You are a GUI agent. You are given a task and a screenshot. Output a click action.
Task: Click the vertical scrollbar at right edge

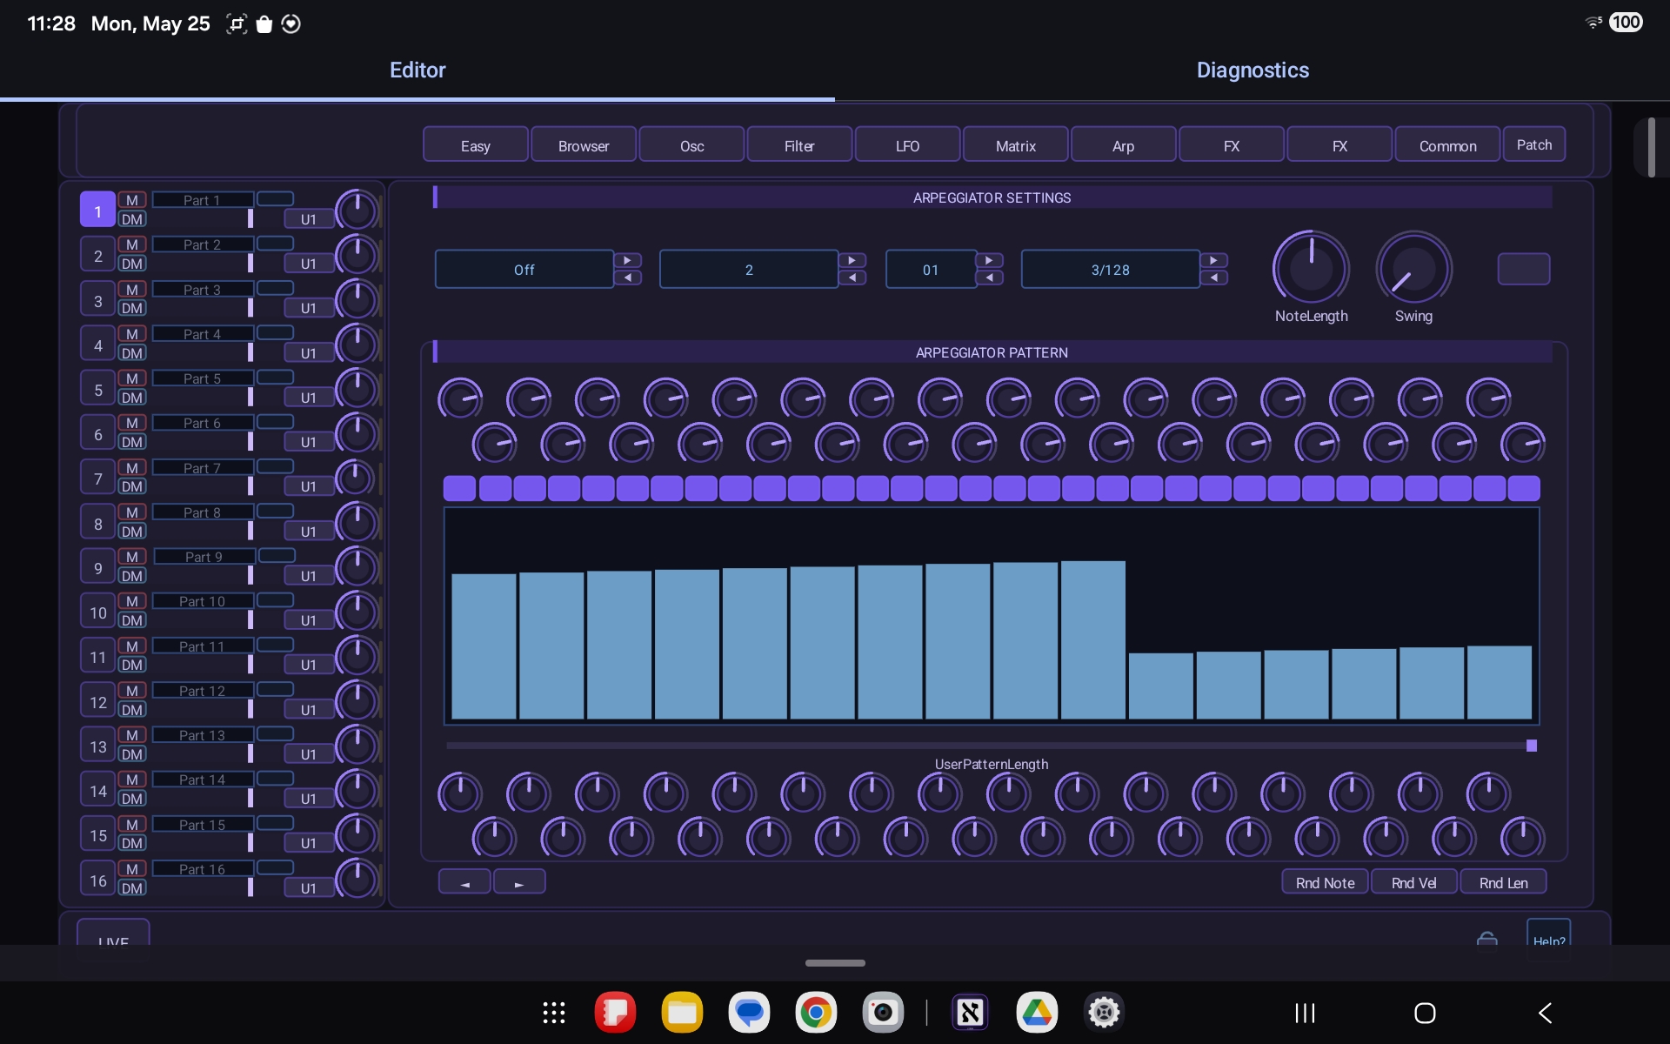pyautogui.click(x=1651, y=148)
